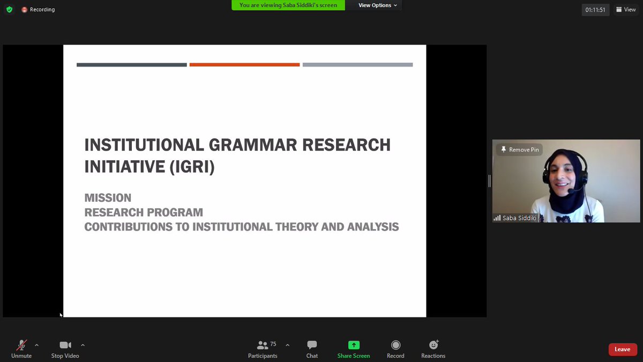Select Saba Siddiki's video thumbnail

point(566,181)
